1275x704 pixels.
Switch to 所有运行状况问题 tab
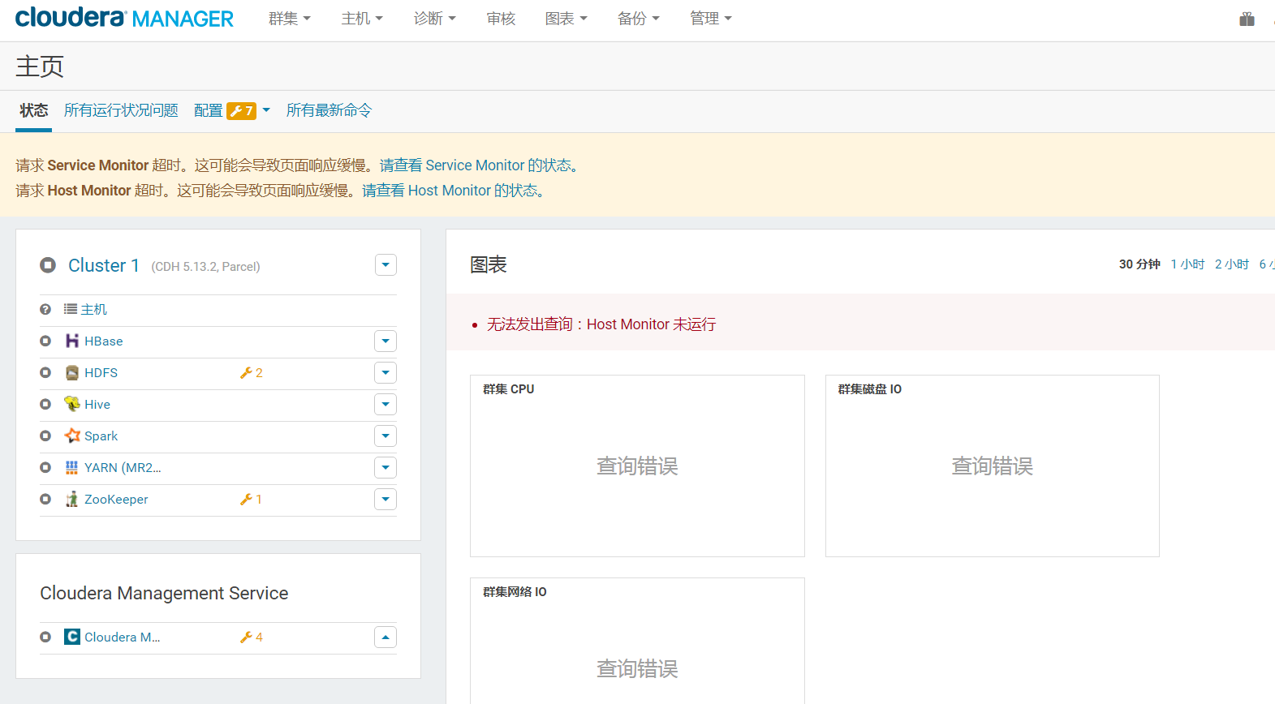click(121, 110)
